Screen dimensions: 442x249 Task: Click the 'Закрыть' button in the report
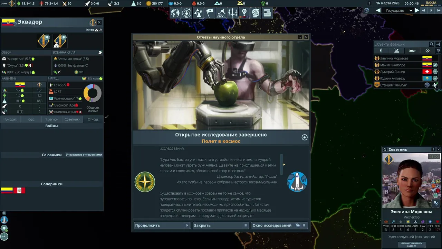coord(221,225)
